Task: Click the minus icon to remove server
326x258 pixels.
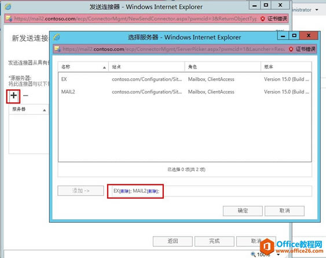Action: click(25, 96)
